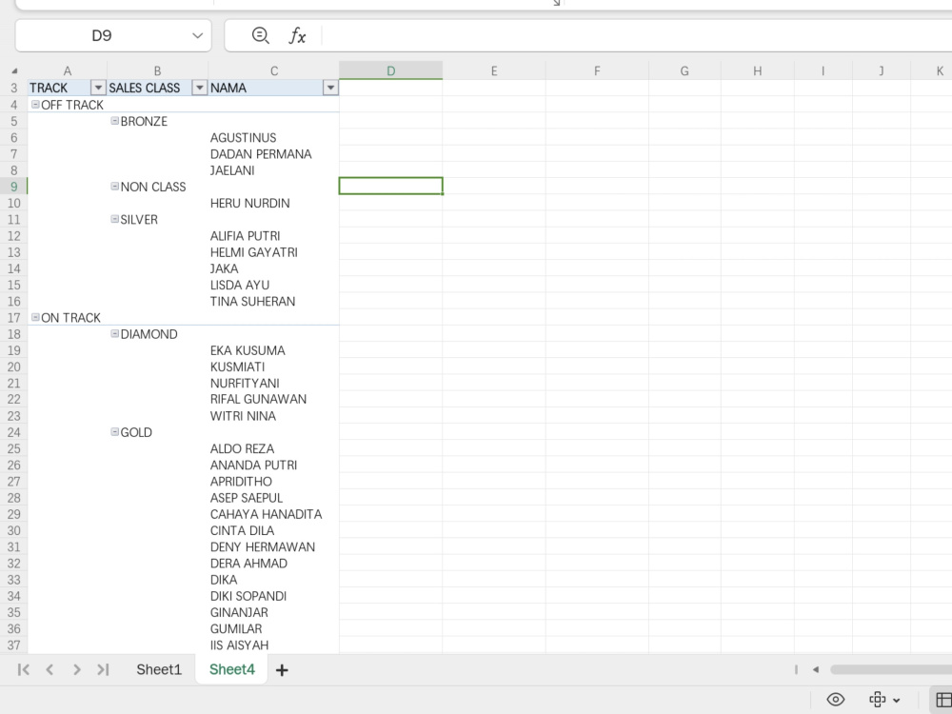
Task: Click the horizontal scrollbar left arrow
Action: (x=816, y=669)
